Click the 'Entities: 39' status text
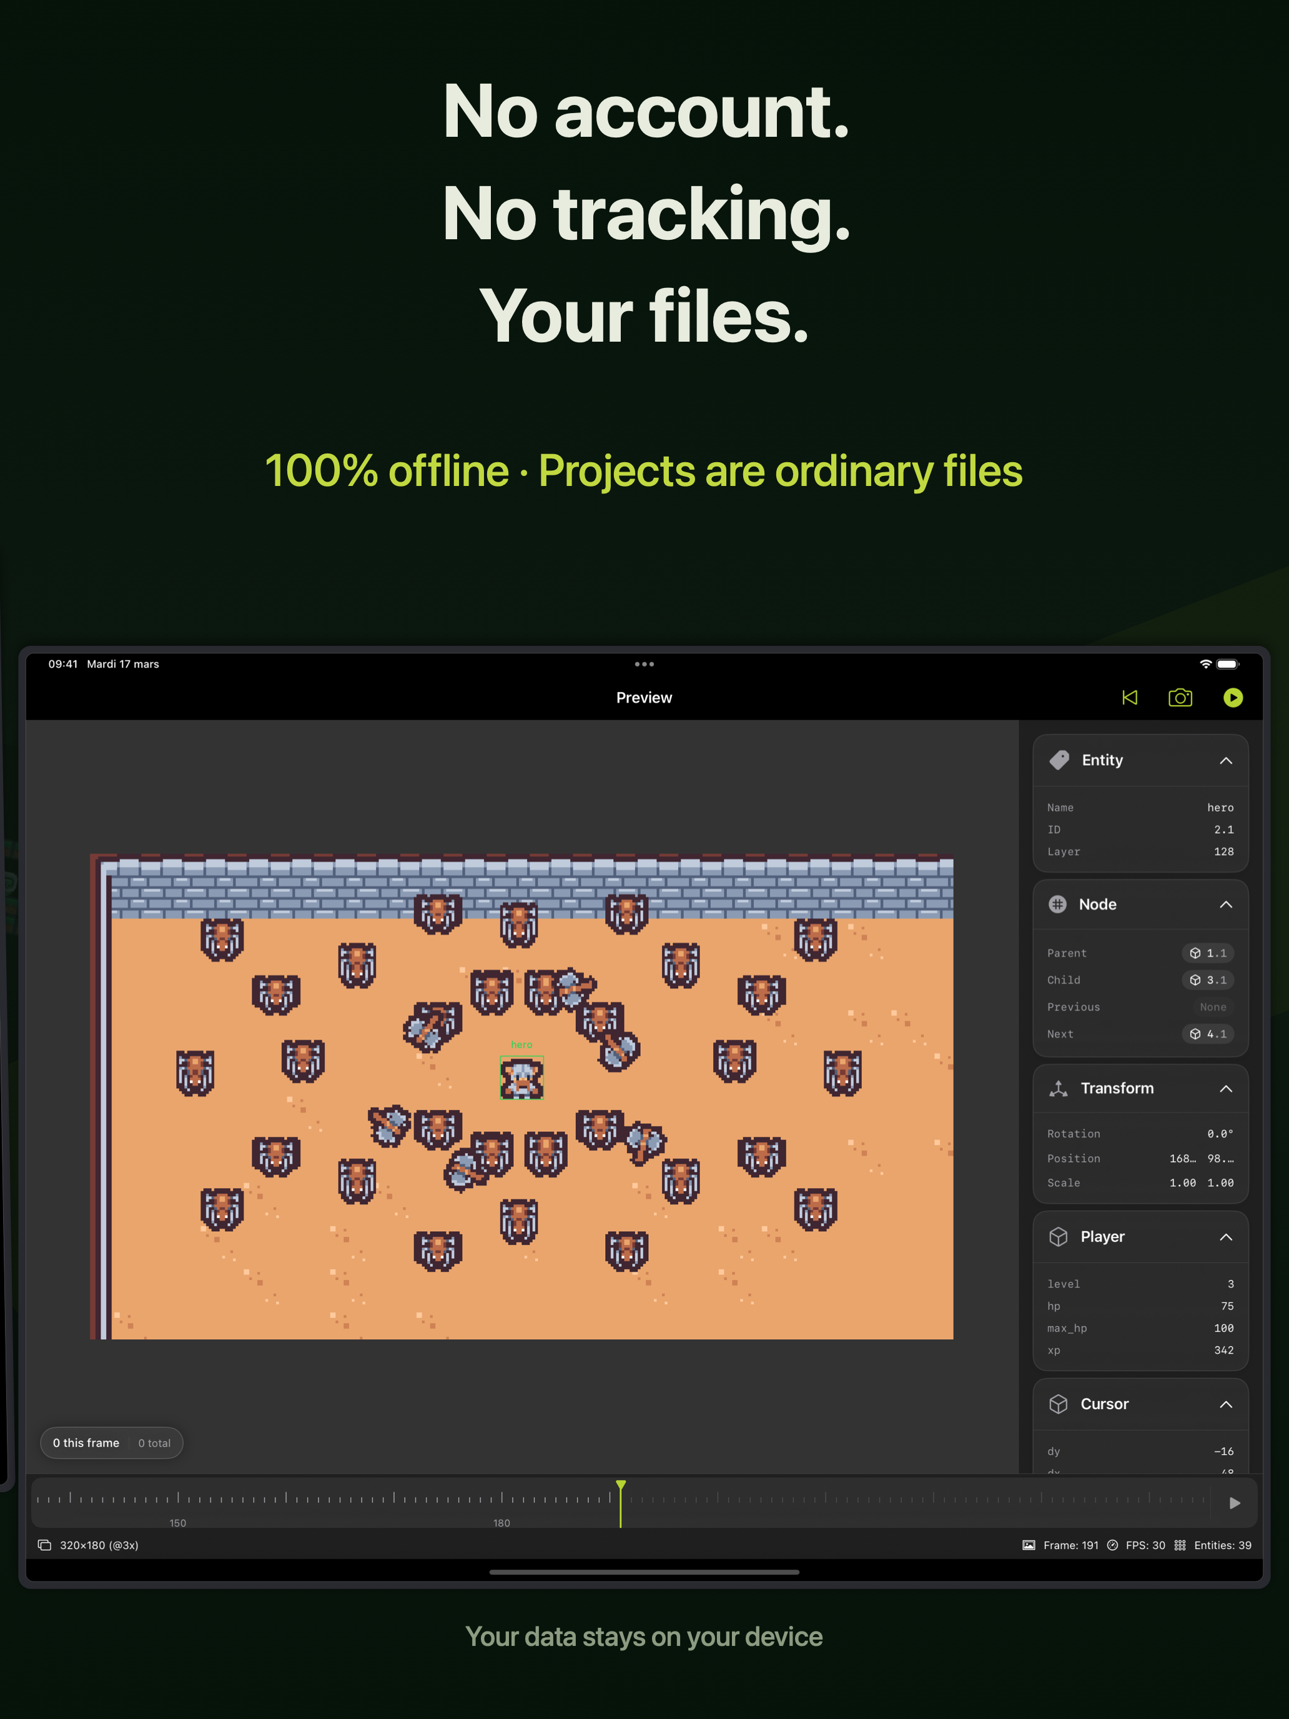Image resolution: width=1289 pixels, height=1719 pixels. (x=1223, y=1545)
